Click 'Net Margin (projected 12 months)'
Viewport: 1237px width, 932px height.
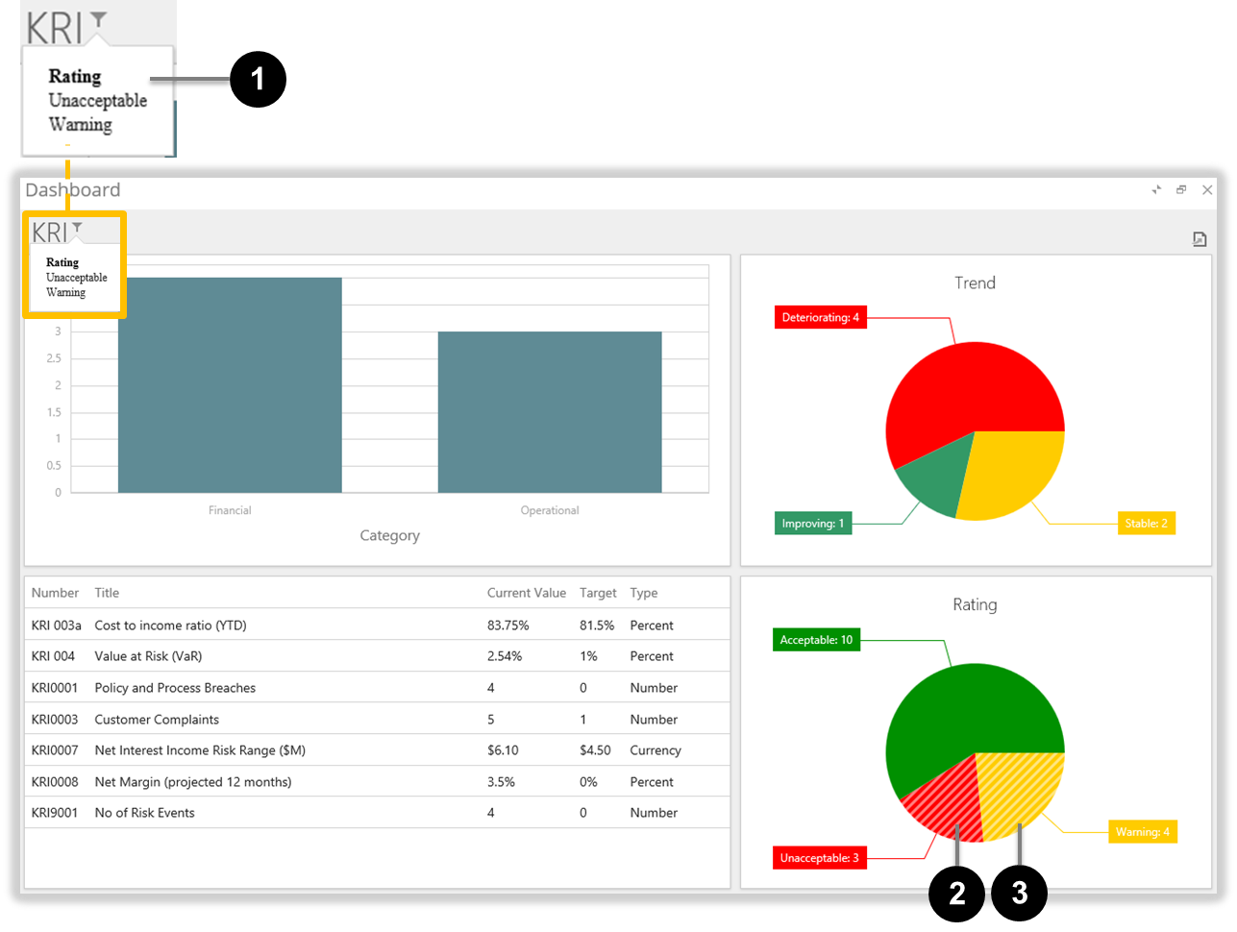[x=193, y=782]
